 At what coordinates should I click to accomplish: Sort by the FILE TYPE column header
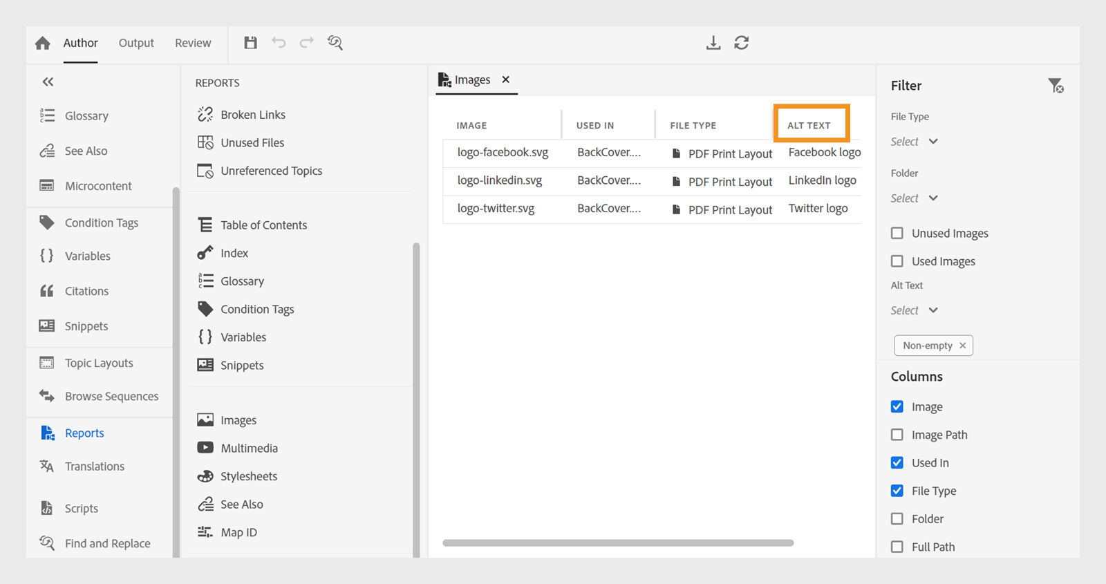click(693, 126)
